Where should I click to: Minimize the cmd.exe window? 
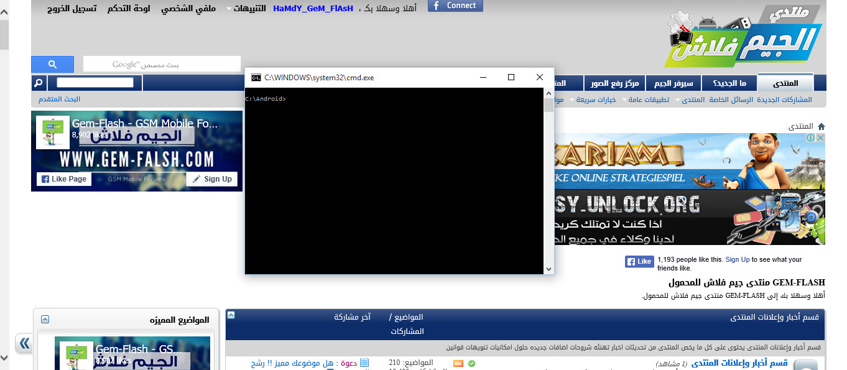pyautogui.click(x=483, y=77)
